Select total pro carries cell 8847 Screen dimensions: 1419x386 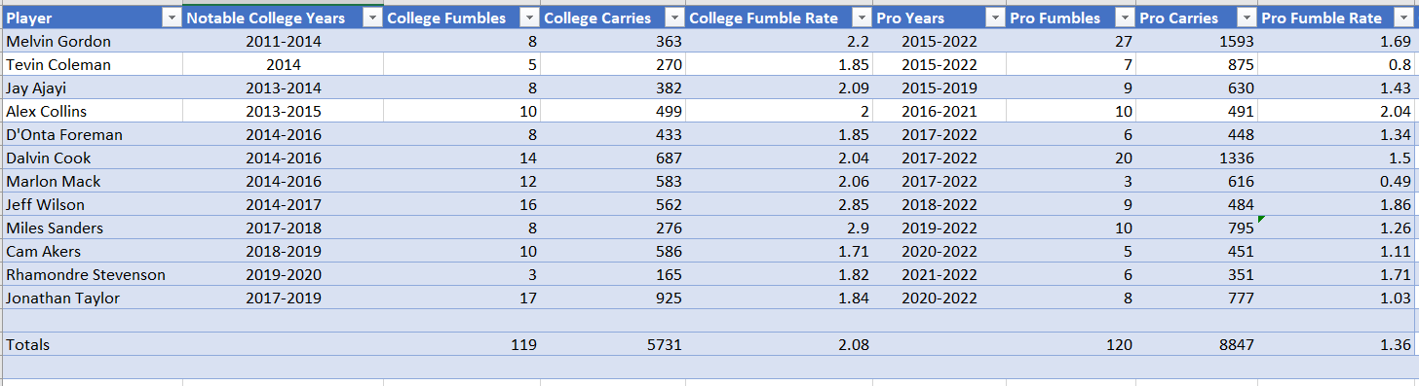1197,344
